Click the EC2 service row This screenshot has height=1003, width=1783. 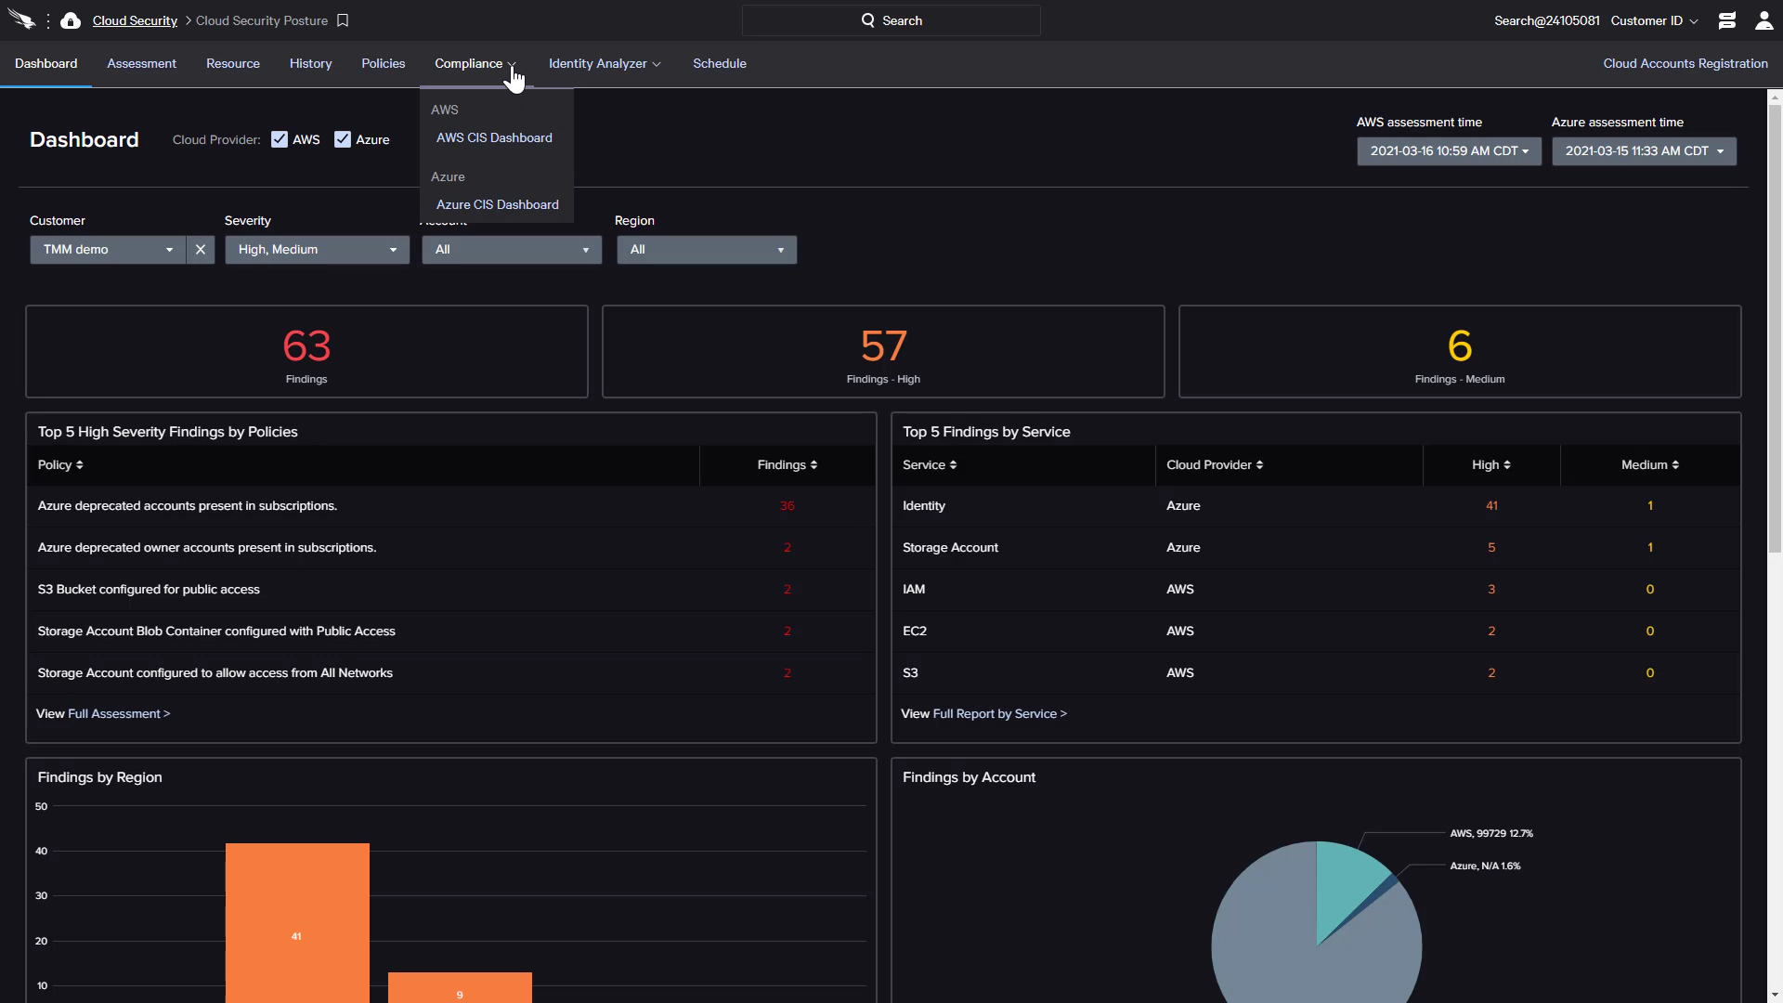coord(1316,632)
